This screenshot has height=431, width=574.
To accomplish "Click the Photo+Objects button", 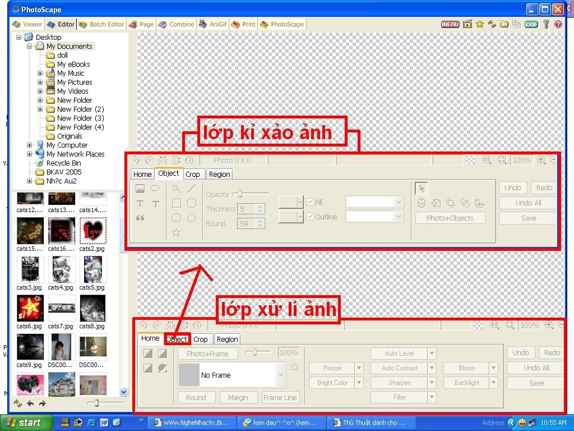I will [450, 218].
